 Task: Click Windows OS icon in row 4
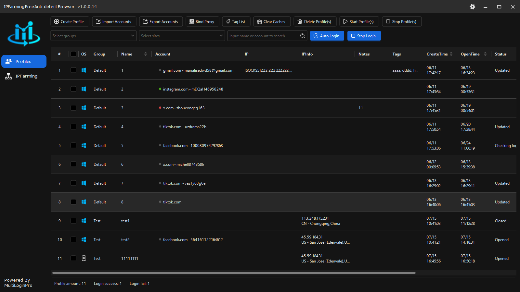[84, 127]
